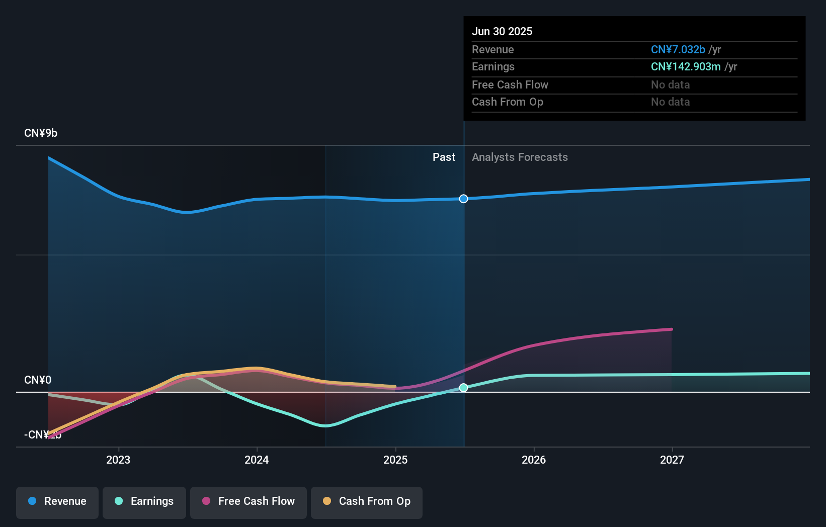The image size is (826, 527).
Task: Switch to Analysts Forecasts section
Action: [520, 157]
